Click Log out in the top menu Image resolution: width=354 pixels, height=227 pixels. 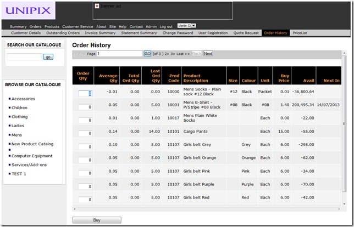pos(166,26)
